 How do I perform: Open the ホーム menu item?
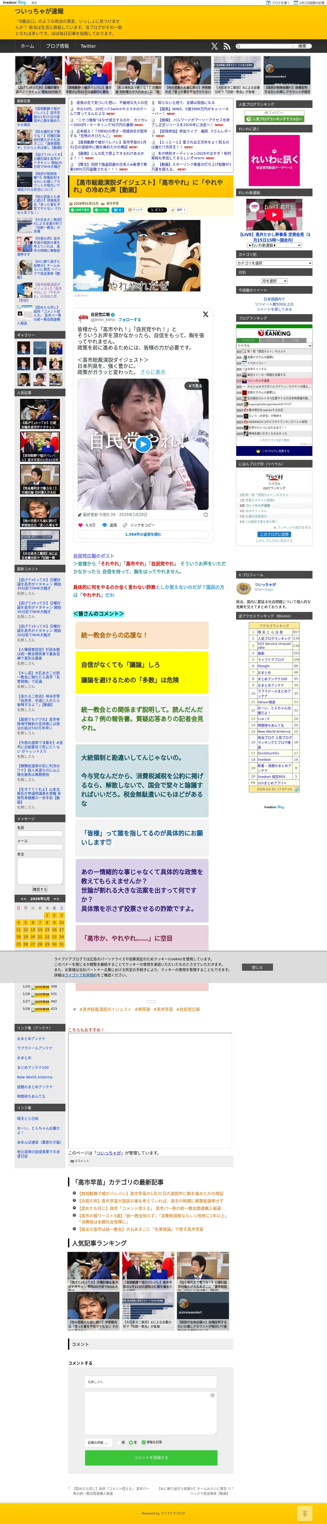(27, 46)
